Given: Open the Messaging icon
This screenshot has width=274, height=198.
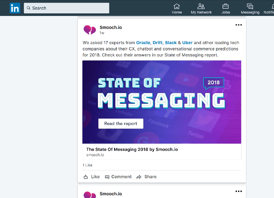Looking at the screenshot, I should pos(250,6).
